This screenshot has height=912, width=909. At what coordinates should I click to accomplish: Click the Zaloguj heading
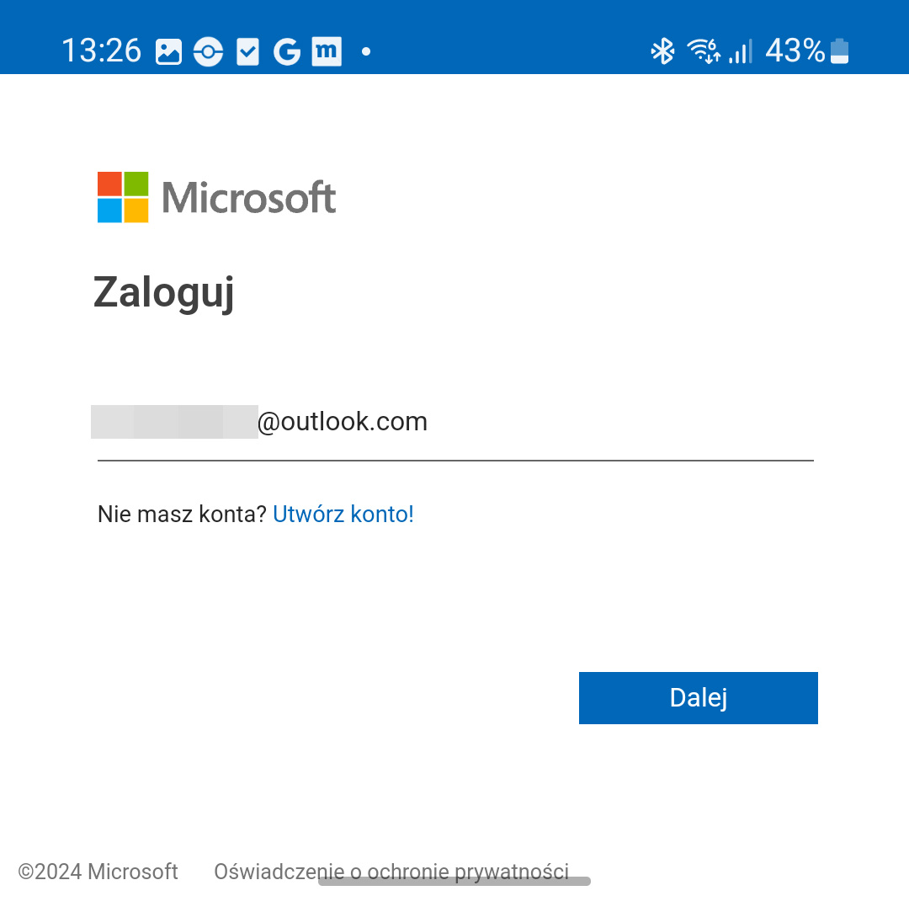coord(164,292)
